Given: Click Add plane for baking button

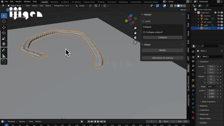Looking at the screenshot, I should pyautogui.click(x=163, y=58).
